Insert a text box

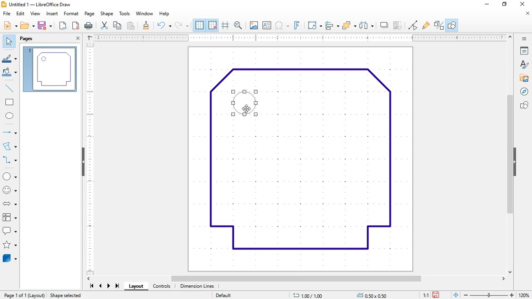click(267, 25)
